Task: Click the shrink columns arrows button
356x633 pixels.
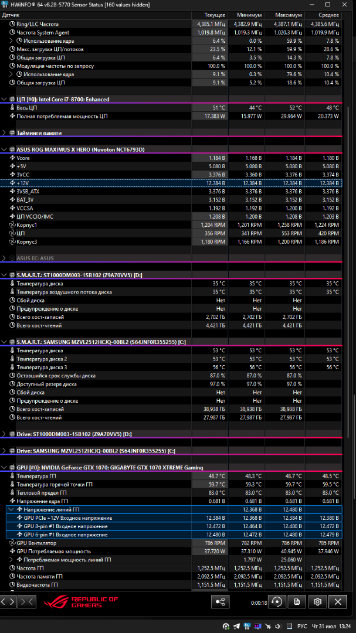Action: (x=27, y=601)
